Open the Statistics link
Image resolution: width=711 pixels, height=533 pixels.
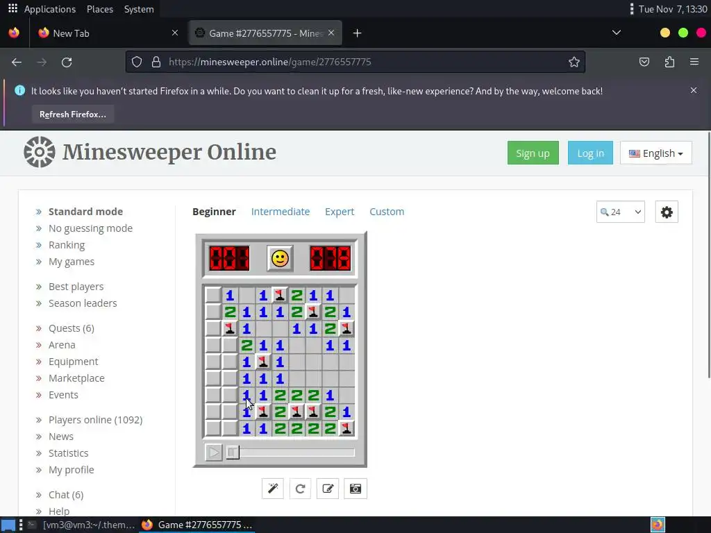[x=69, y=453]
